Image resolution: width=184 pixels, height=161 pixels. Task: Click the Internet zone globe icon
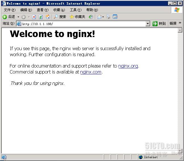click(x=140, y=157)
